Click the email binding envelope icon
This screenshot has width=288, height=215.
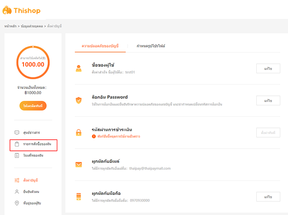tap(79, 165)
